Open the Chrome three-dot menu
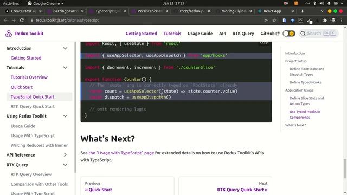 pos(342,21)
